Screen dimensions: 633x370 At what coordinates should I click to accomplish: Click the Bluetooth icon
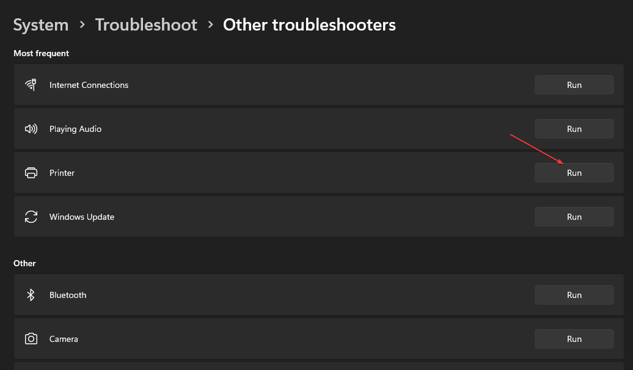31,295
